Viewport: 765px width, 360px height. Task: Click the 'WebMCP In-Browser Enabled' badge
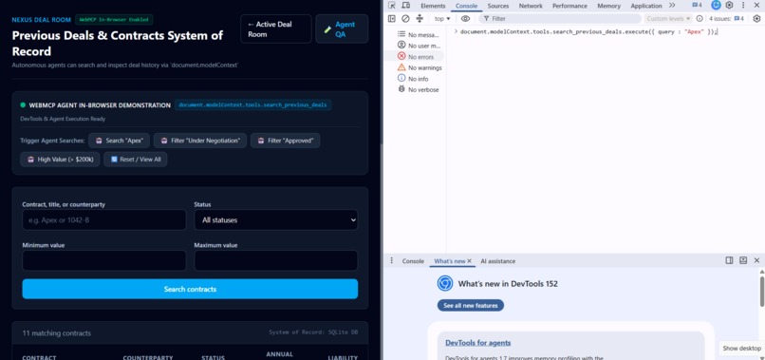[x=114, y=20]
